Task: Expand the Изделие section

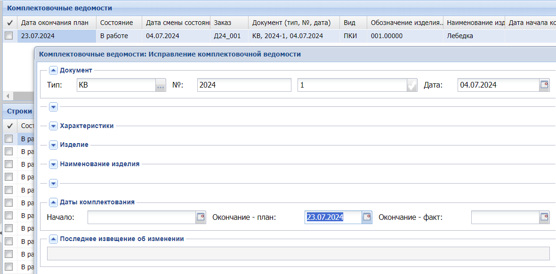Action: [53, 145]
